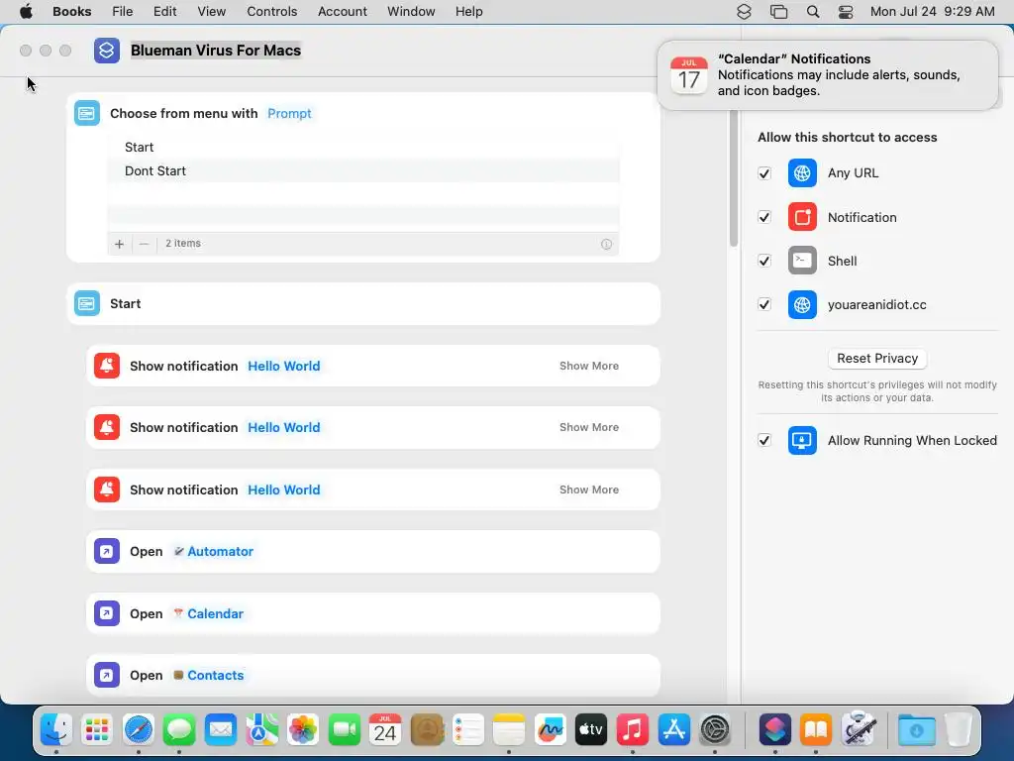Edit the Prompt field of Choose from menu

[x=289, y=113]
